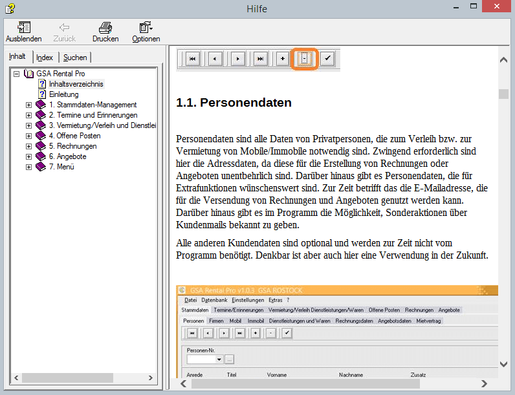The height and width of the screenshot is (395, 515).
Task: Click the minus delete-record navigator icon
Action: pyautogui.click(x=305, y=59)
